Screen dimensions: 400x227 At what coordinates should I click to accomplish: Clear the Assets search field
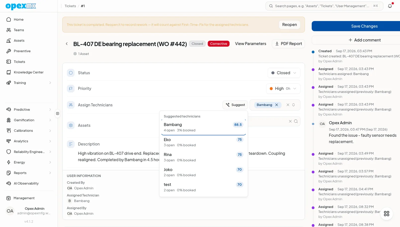[290, 121]
